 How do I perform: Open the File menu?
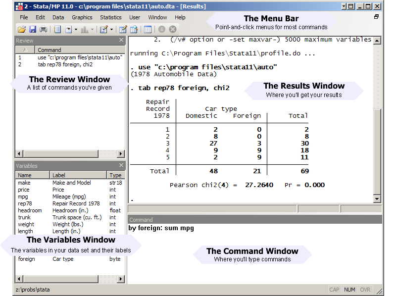[24, 17]
